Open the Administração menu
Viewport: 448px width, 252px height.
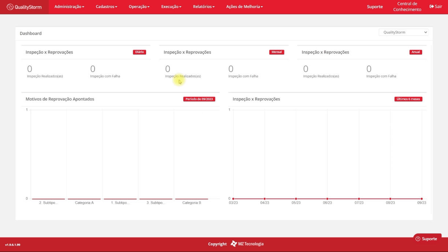pos(69,7)
